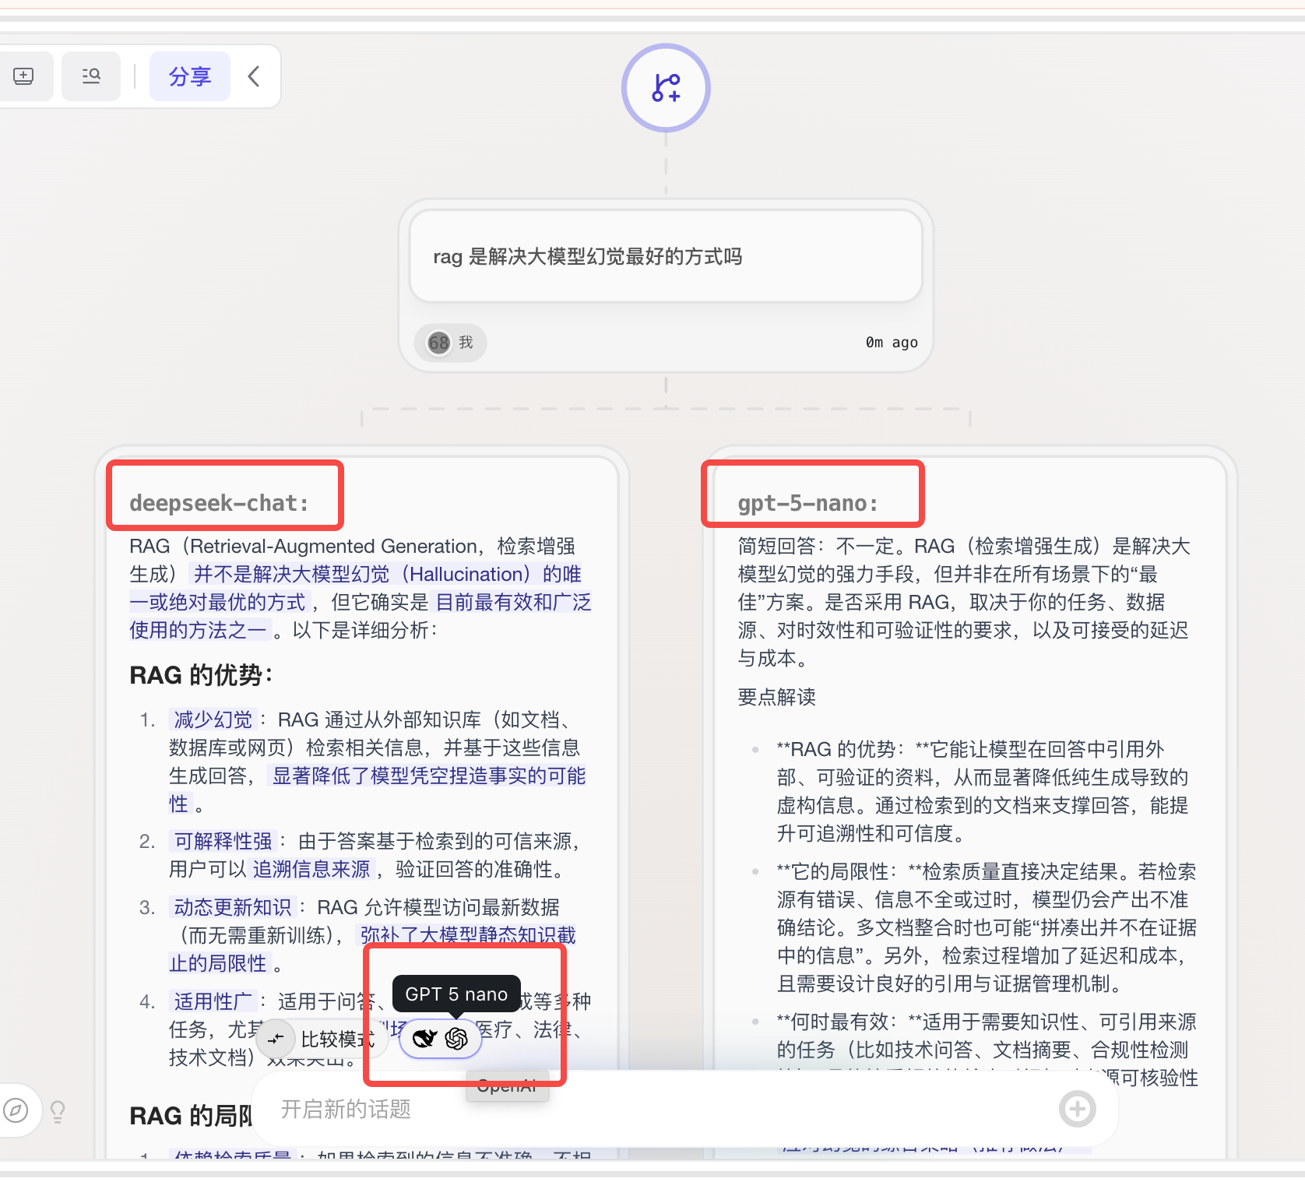Click the plus button in the input bar
The width and height of the screenshot is (1305, 1182).
click(1078, 1109)
